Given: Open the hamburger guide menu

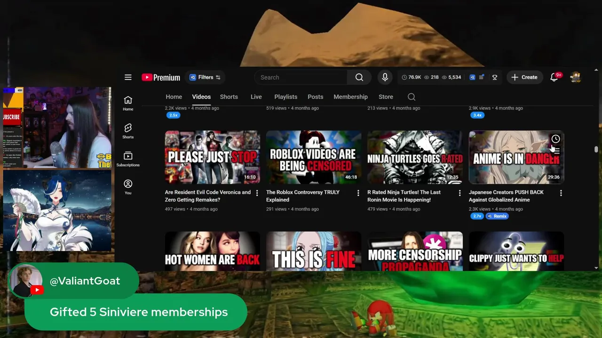Looking at the screenshot, I should tap(128, 77).
